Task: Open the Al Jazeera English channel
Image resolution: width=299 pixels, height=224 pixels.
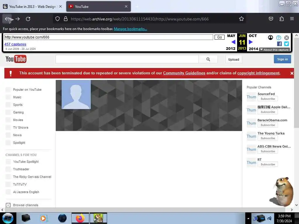Action: 26,192
